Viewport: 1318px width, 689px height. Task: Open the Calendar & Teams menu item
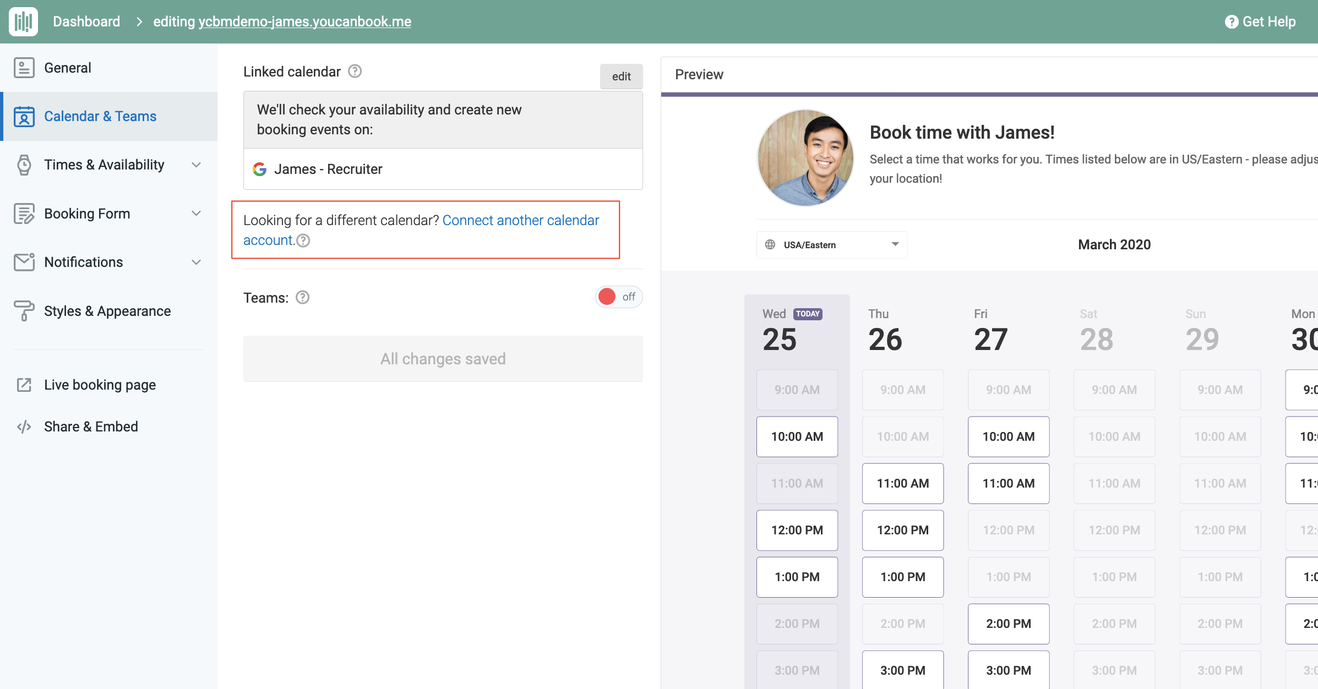click(x=100, y=117)
